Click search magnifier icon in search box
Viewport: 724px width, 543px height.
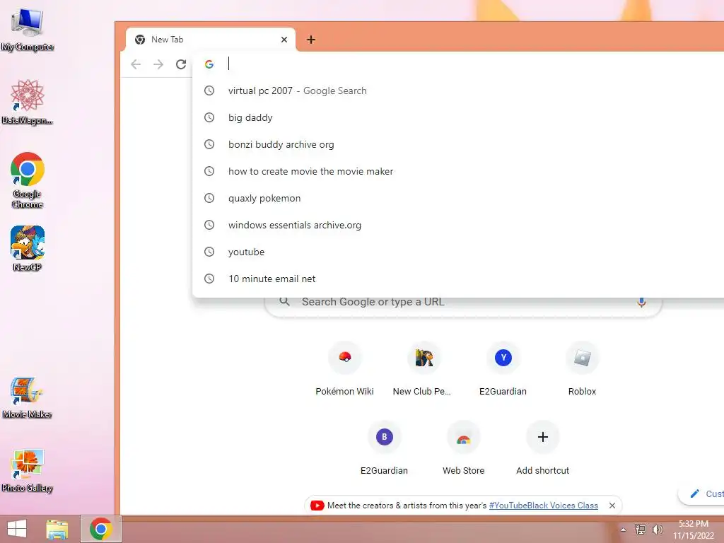coord(284,302)
